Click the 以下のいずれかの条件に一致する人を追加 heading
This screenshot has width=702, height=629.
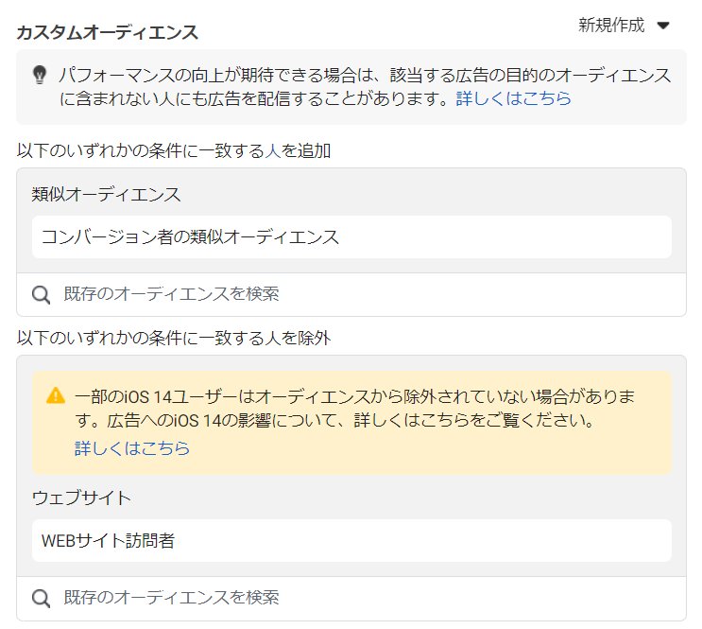click(x=173, y=150)
